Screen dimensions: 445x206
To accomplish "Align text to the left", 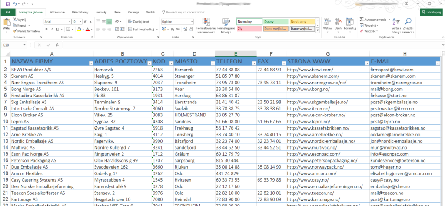I will [98, 29].
